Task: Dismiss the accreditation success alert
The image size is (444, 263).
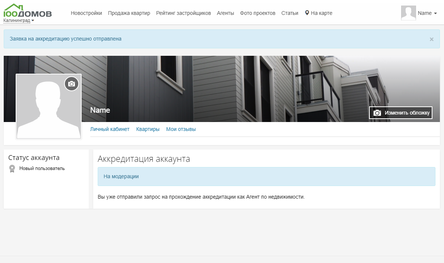Action: coord(431,39)
